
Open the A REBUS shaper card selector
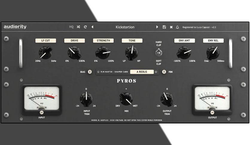142,72
